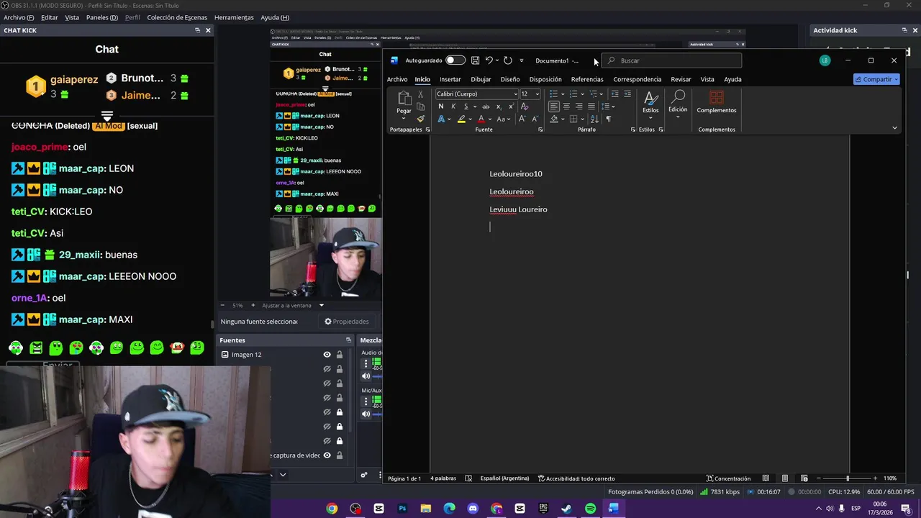921x518 pixels.
Task: Toggle italic formatting (K) in Word
Action: click(453, 106)
